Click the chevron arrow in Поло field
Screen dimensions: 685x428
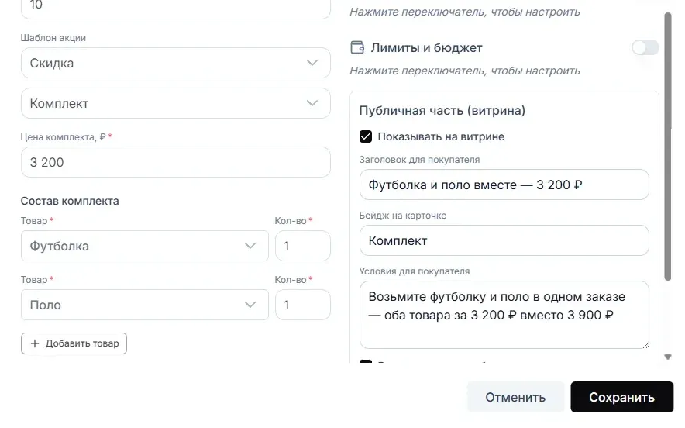[x=250, y=305]
